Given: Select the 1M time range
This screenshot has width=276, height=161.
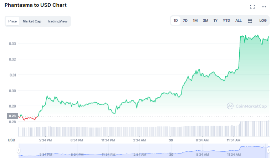Looking at the screenshot, I should (195, 21).
